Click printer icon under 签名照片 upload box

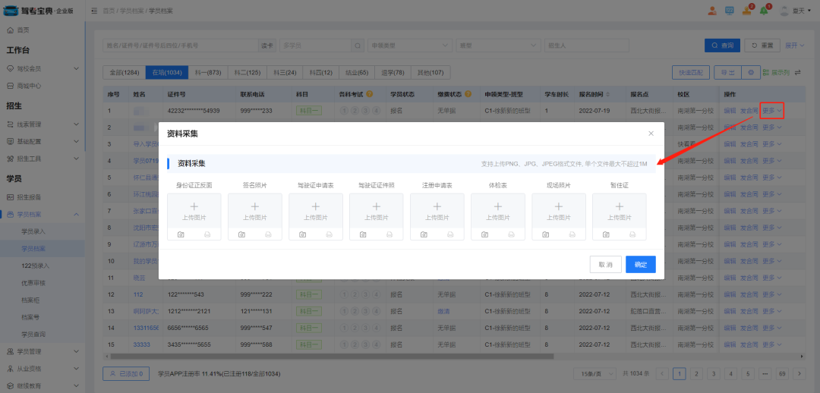coord(268,234)
